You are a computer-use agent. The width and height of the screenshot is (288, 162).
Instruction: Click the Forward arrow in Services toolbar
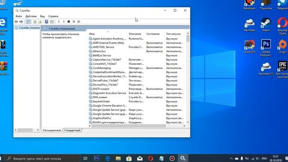coord(21,22)
